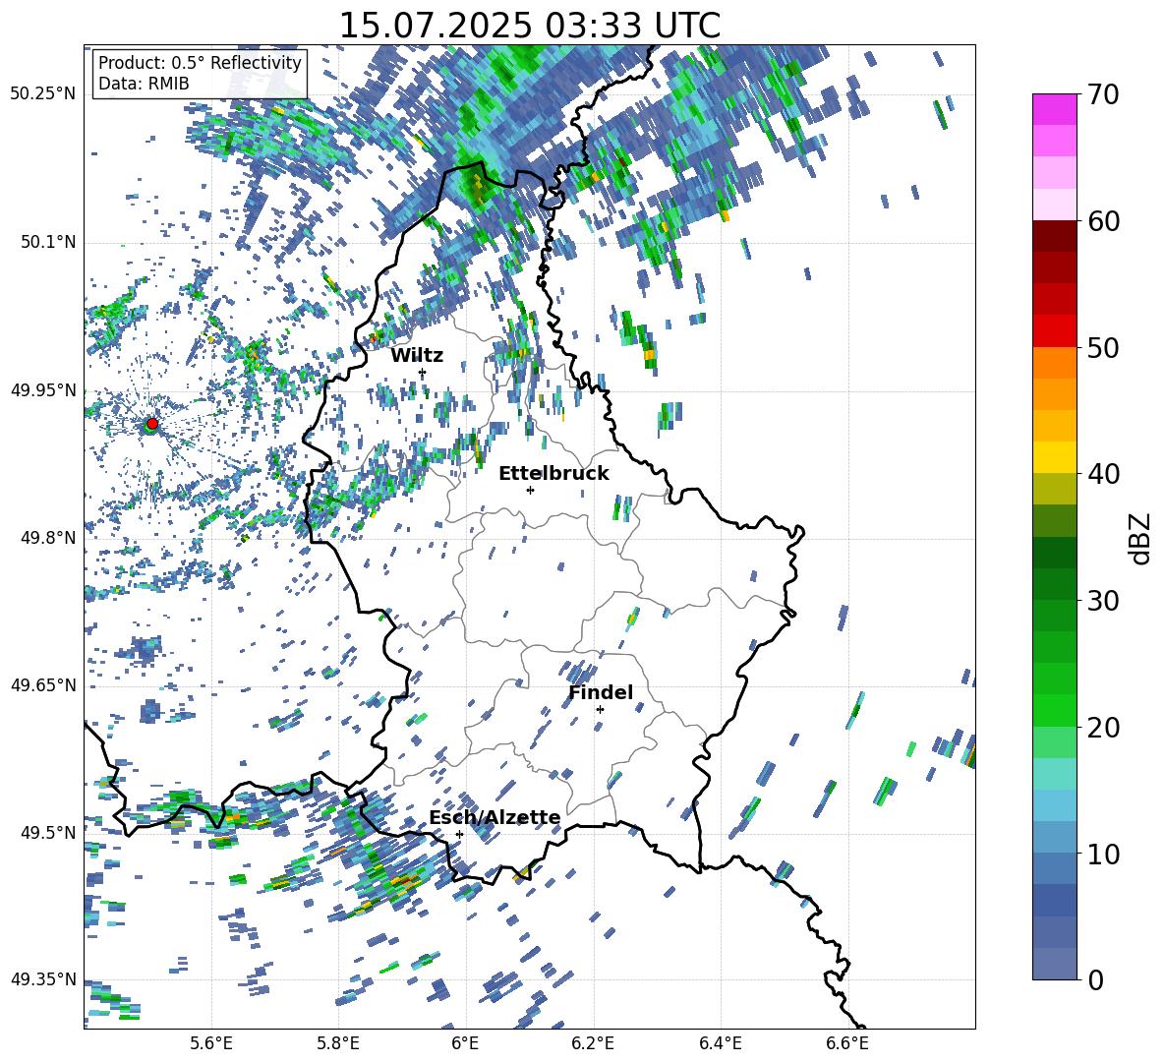
Task: Click the 49.8°N latitude label
Action: point(48,538)
